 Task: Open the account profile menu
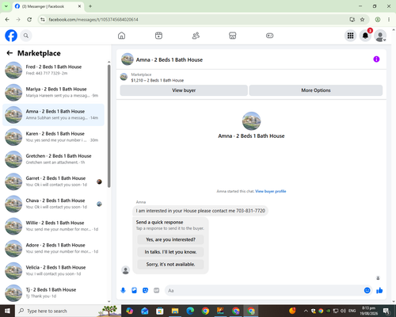(x=380, y=36)
